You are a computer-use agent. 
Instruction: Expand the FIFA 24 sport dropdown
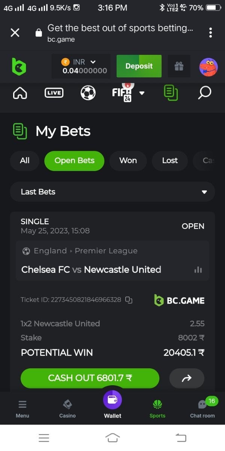(x=142, y=93)
